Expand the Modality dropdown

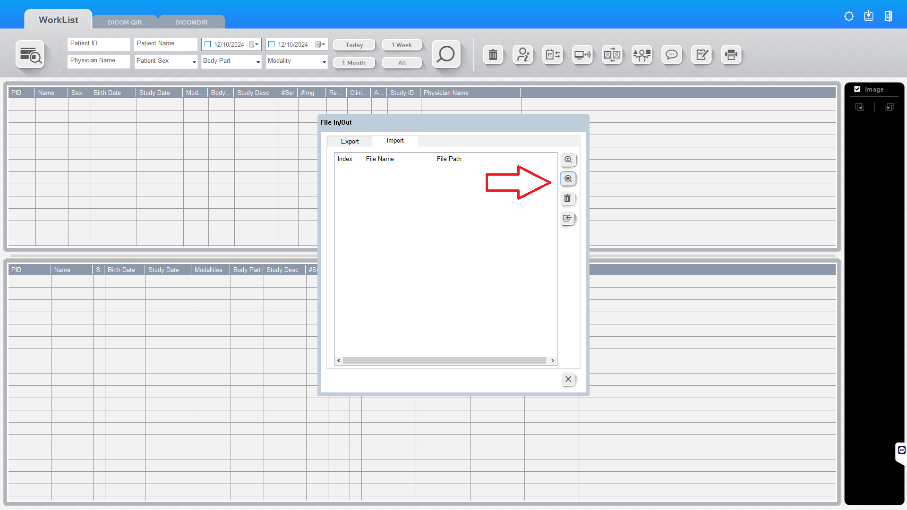click(324, 62)
